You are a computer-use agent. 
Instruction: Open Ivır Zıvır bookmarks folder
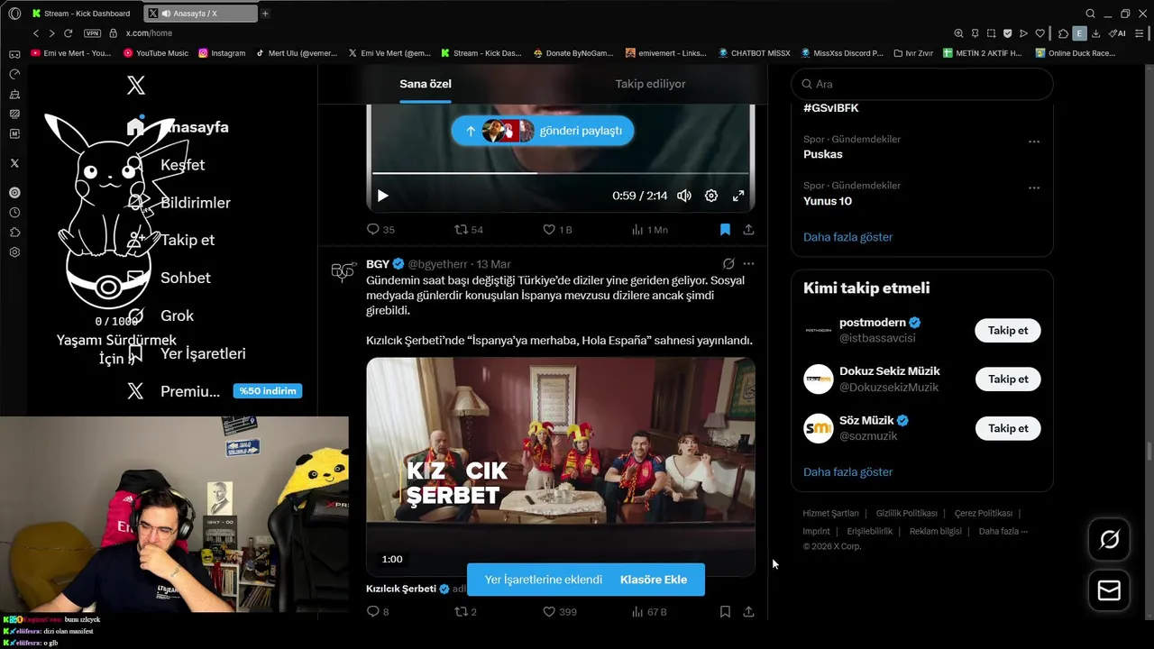click(913, 53)
